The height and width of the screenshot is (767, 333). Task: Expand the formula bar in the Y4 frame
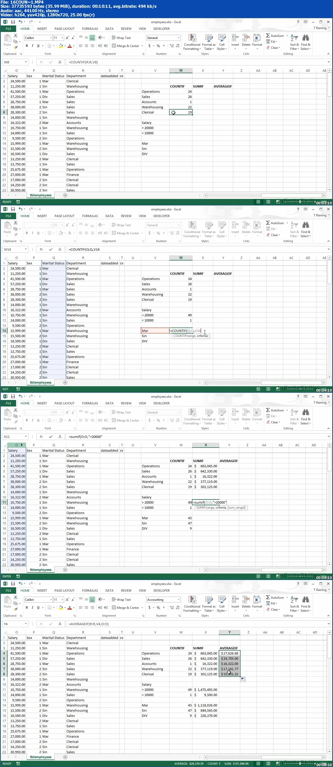tap(329, 624)
